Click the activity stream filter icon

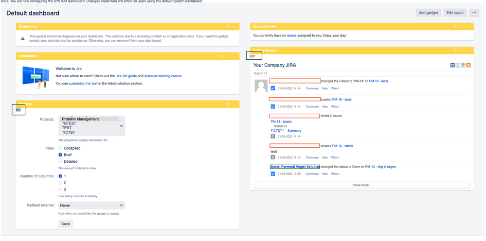click(463, 65)
